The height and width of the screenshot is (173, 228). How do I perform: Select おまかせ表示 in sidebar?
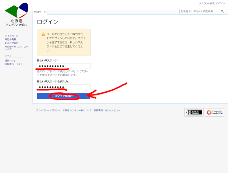point(11,43)
